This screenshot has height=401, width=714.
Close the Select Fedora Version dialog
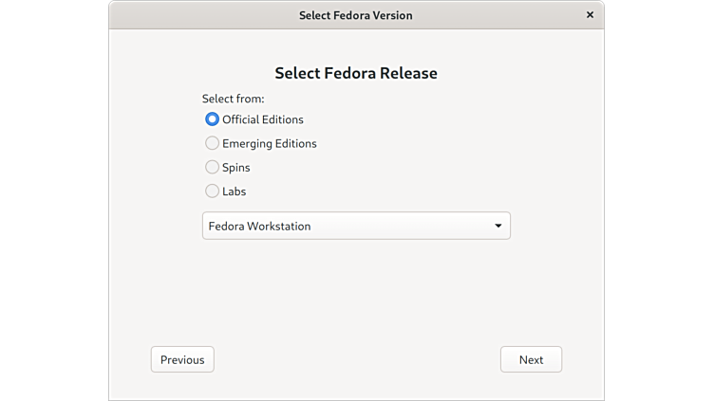pyautogui.click(x=590, y=15)
